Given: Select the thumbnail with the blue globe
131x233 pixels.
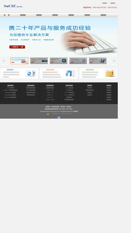Looking at the screenshot, I should 59,61.
